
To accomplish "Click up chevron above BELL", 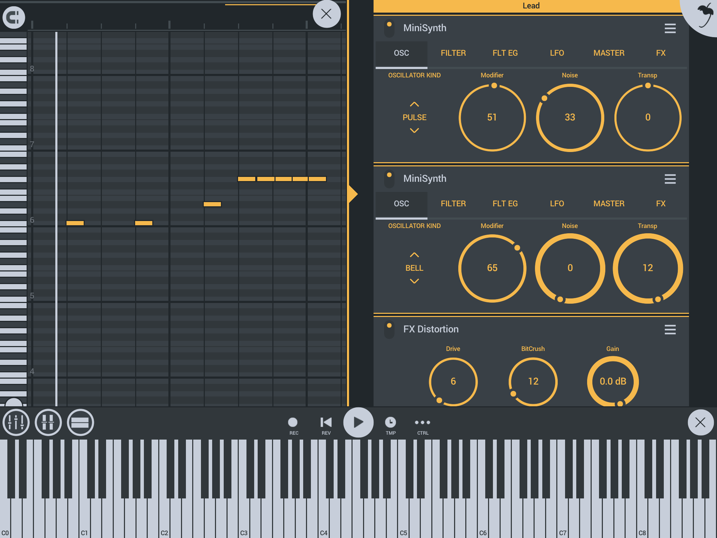I will tap(414, 255).
